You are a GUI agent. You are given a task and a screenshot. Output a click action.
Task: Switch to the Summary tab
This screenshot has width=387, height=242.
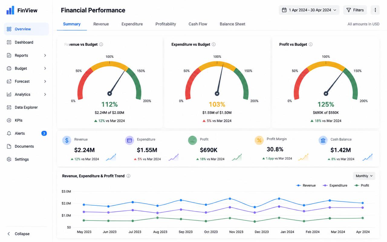pyautogui.click(x=72, y=24)
